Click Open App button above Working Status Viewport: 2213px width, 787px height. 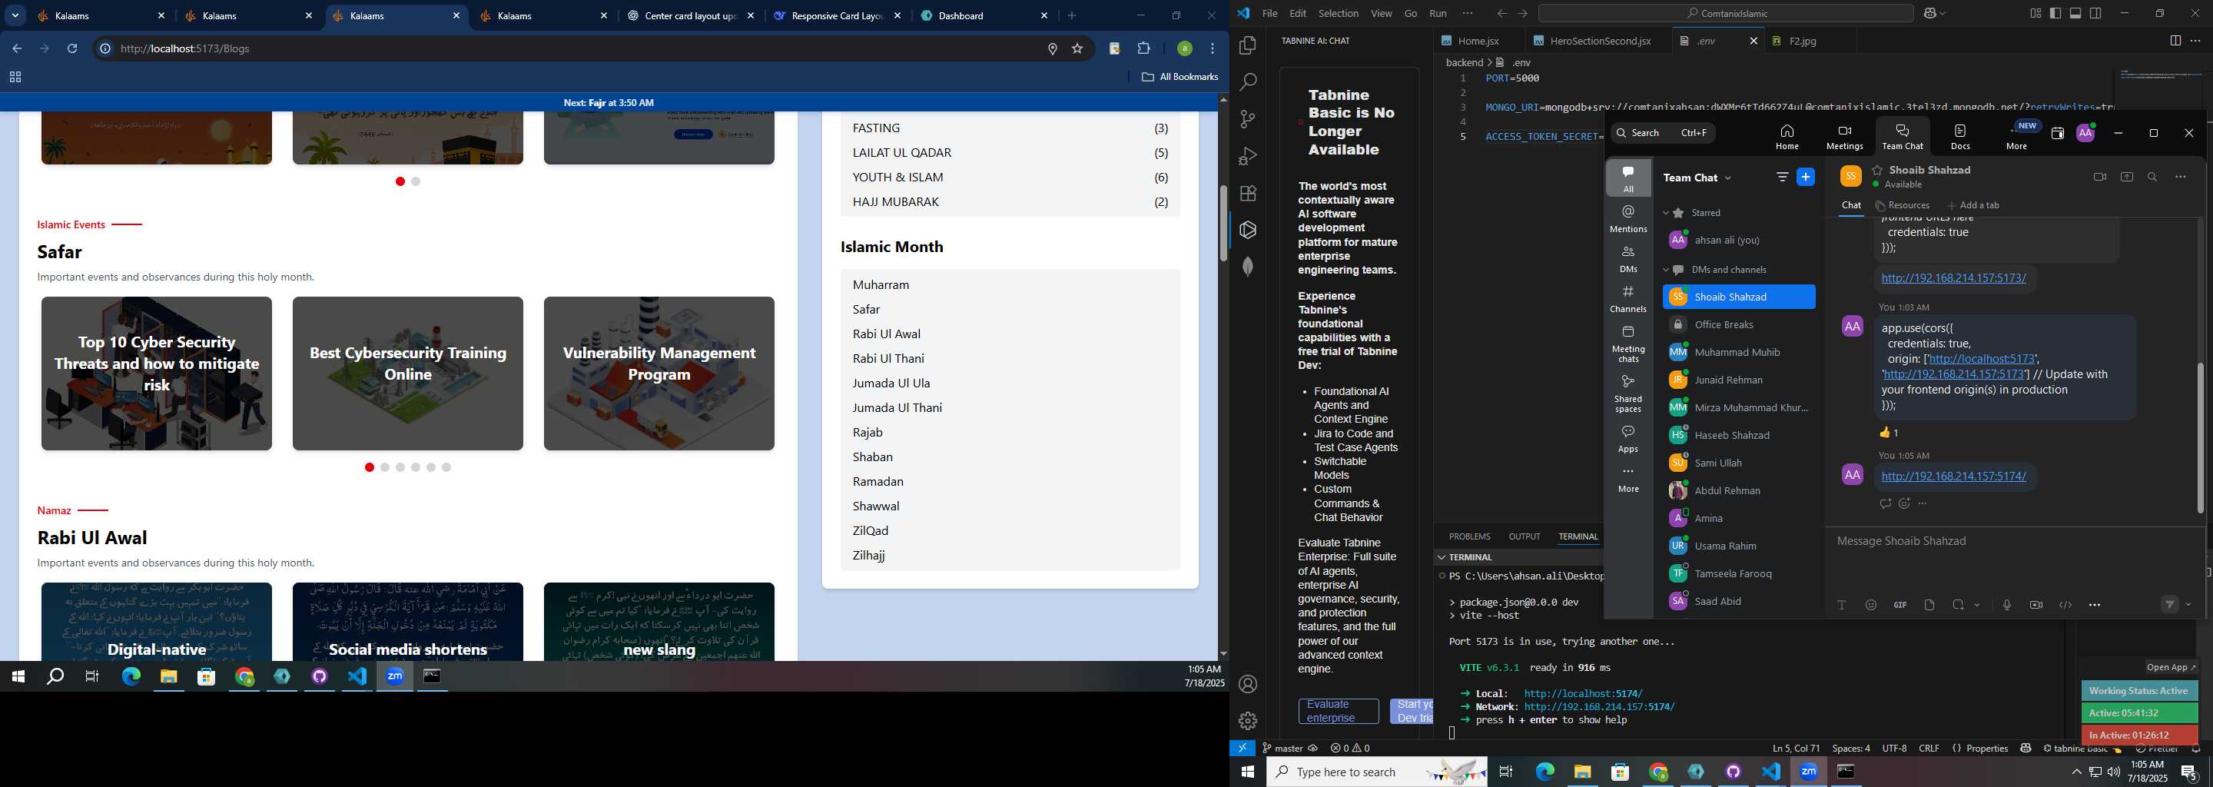[x=2171, y=666]
